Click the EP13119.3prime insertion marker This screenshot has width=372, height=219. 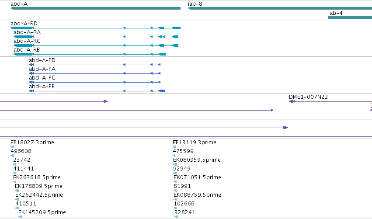coord(174,147)
